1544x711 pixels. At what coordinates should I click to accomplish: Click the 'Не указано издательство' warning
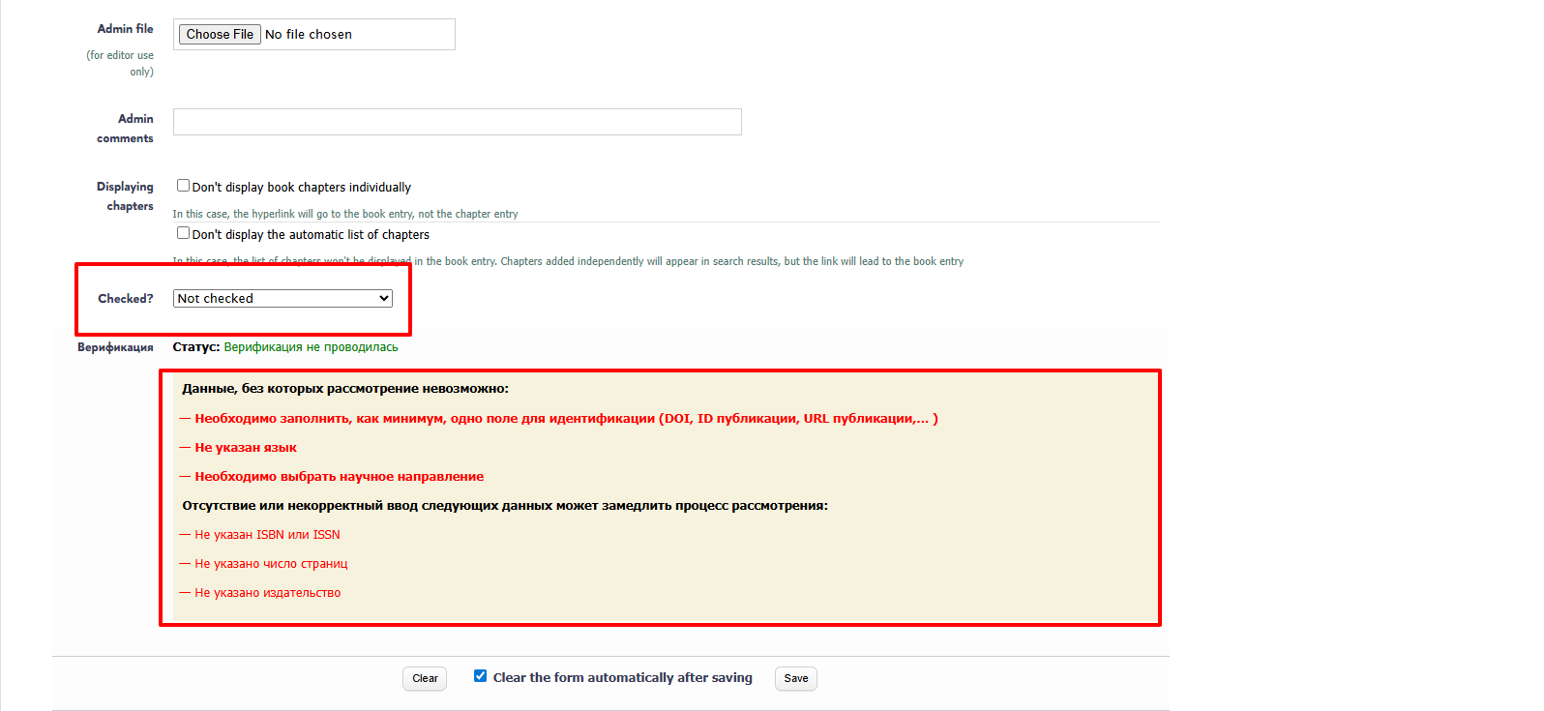click(267, 593)
